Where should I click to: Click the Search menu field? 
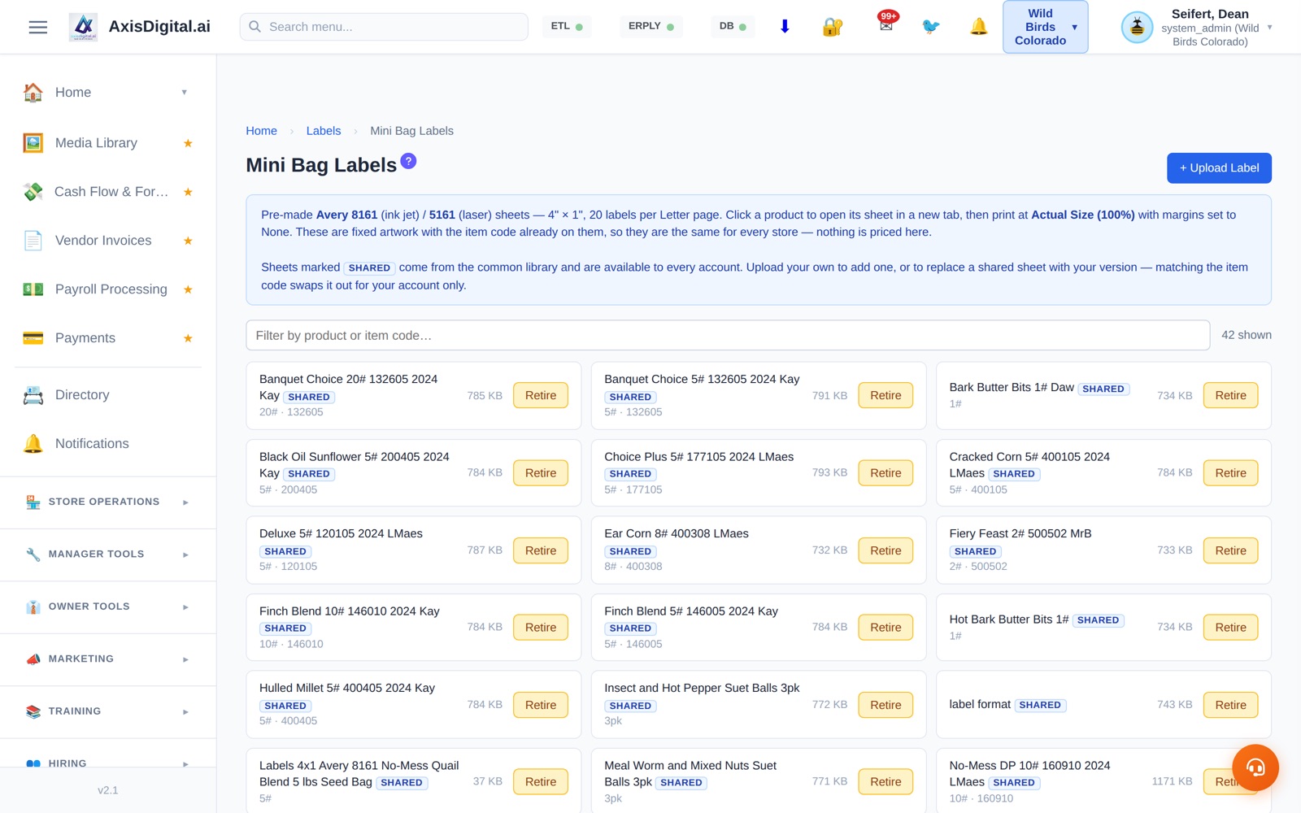point(384,27)
